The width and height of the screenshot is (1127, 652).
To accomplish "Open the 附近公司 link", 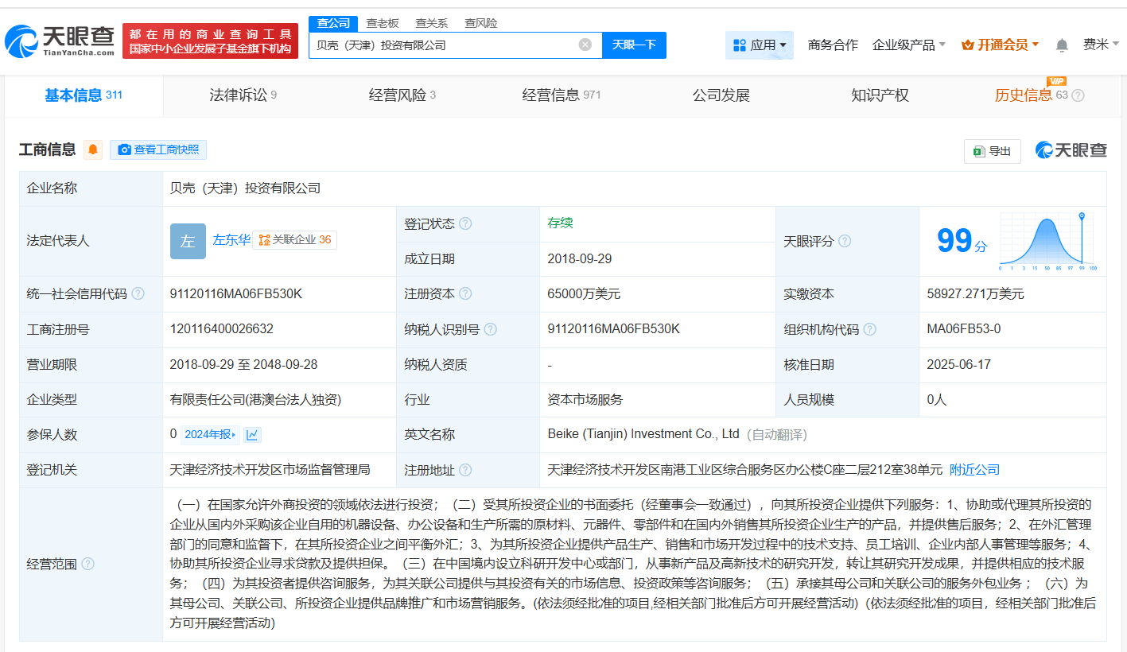I will coord(974,470).
